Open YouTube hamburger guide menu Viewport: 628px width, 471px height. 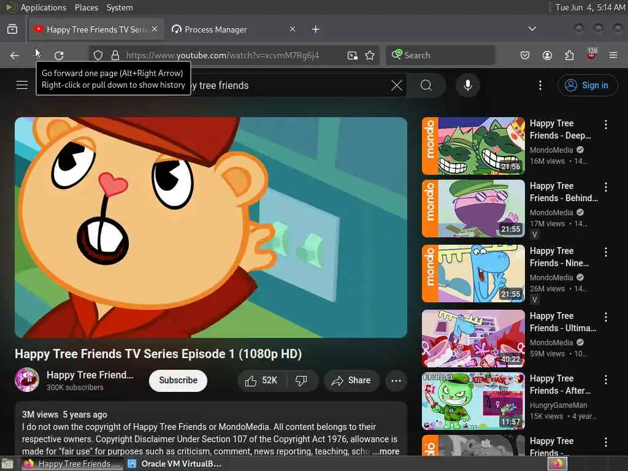point(22,85)
